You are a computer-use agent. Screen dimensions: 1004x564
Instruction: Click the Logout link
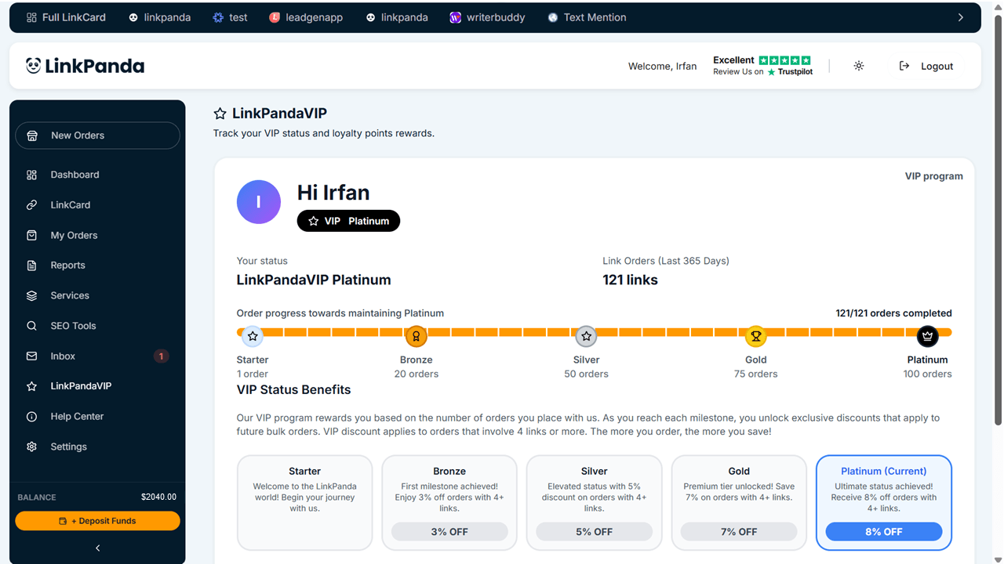926,66
